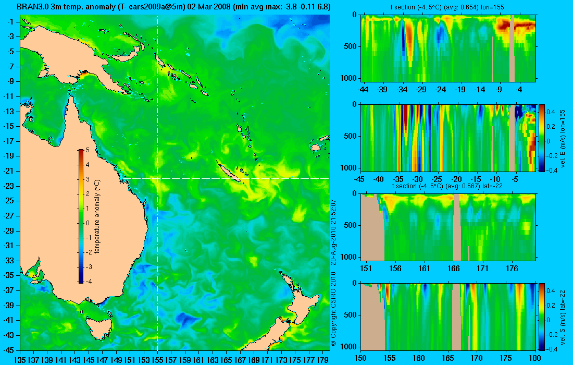
Task: Click the '166' label on lat=-22 temperature axis
Action: point(454,269)
